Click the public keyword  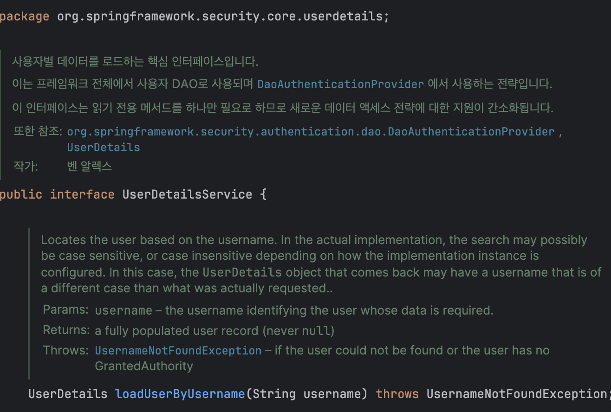[21, 194]
